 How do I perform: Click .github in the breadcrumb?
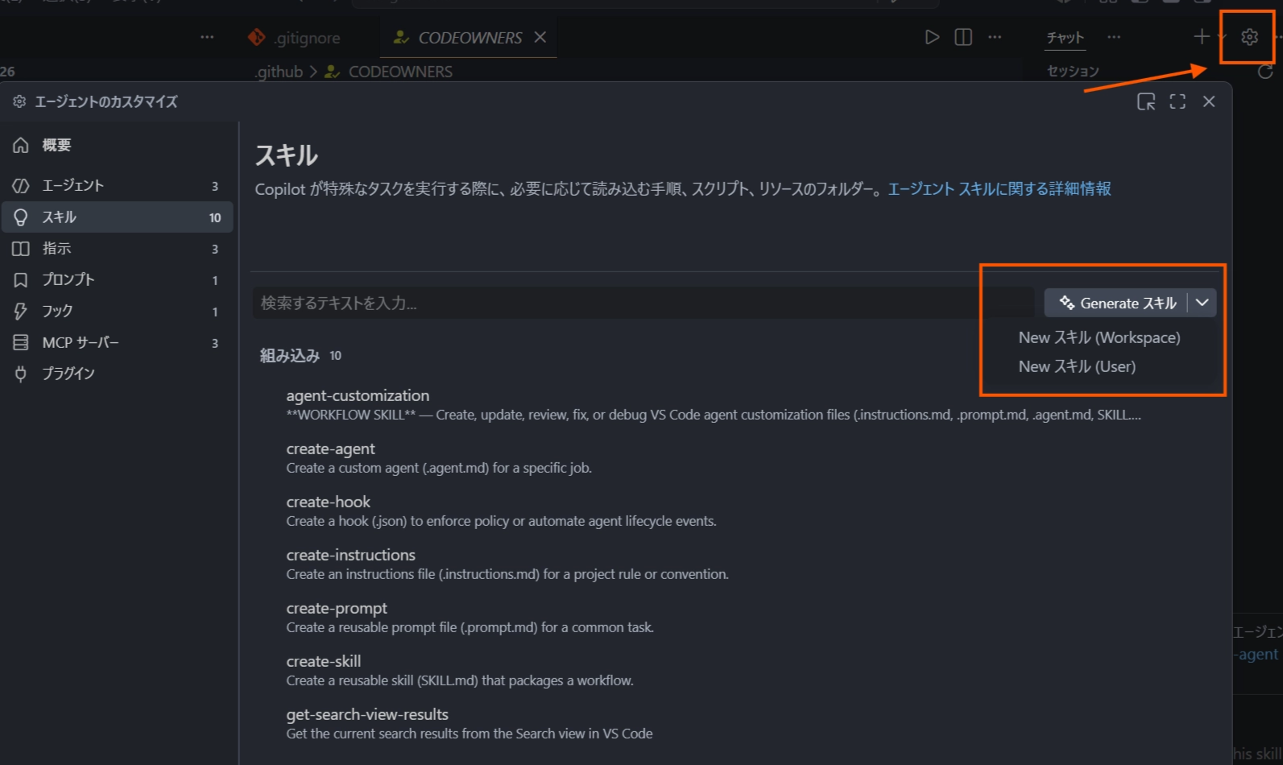click(279, 72)
